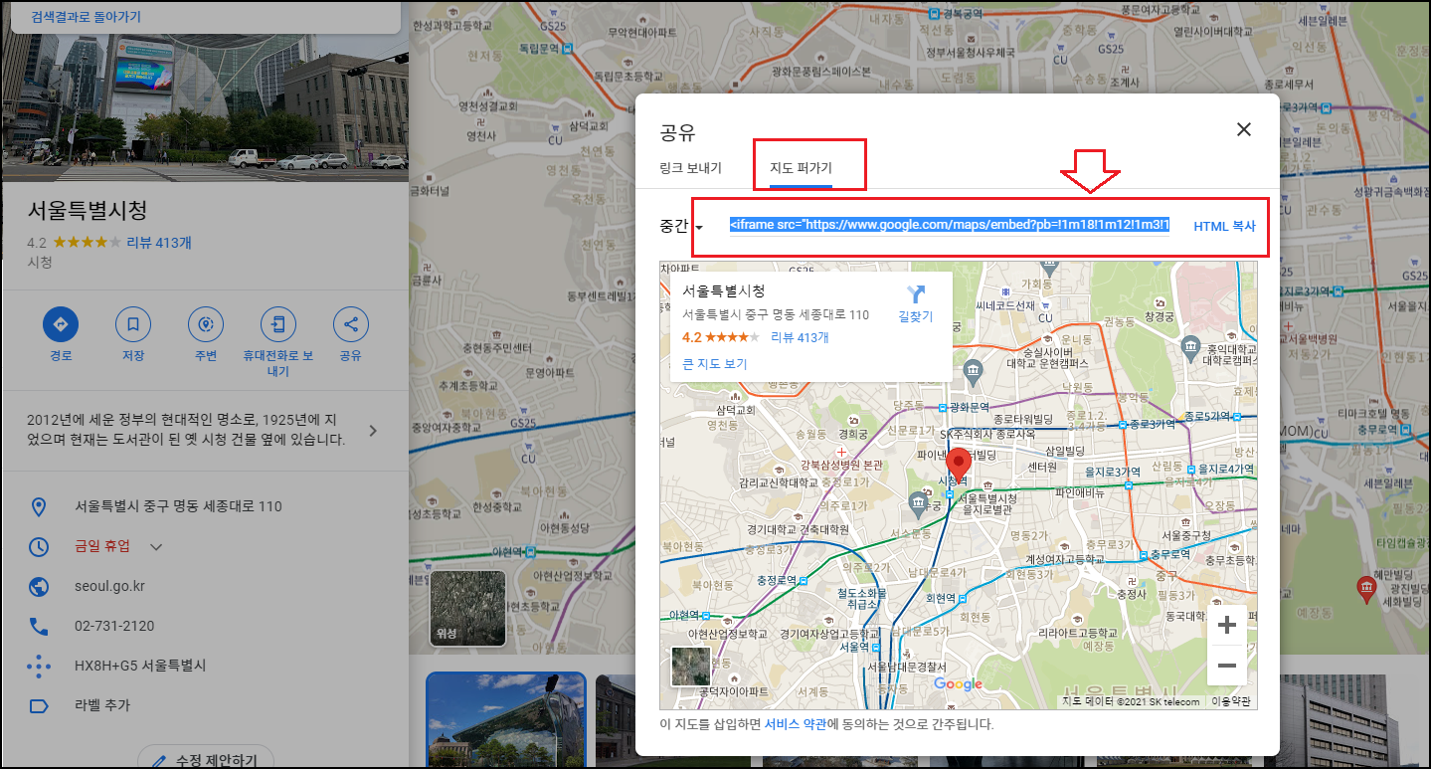Expand the hours dropdown next to 금일 휴업
The image size is (1431, 769).
point(156,546)
